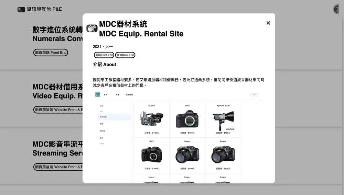The height and width of the screenshot is (195, 344).
Task: Click the MDC影音串流平 heading text
Action: [x=57, y=144]
